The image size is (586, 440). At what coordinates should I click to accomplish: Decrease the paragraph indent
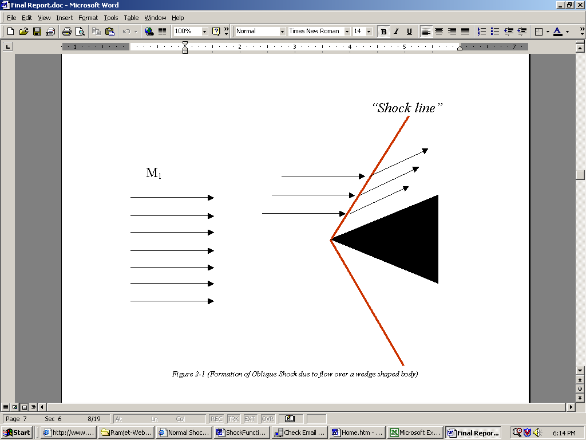coord(509,32)
